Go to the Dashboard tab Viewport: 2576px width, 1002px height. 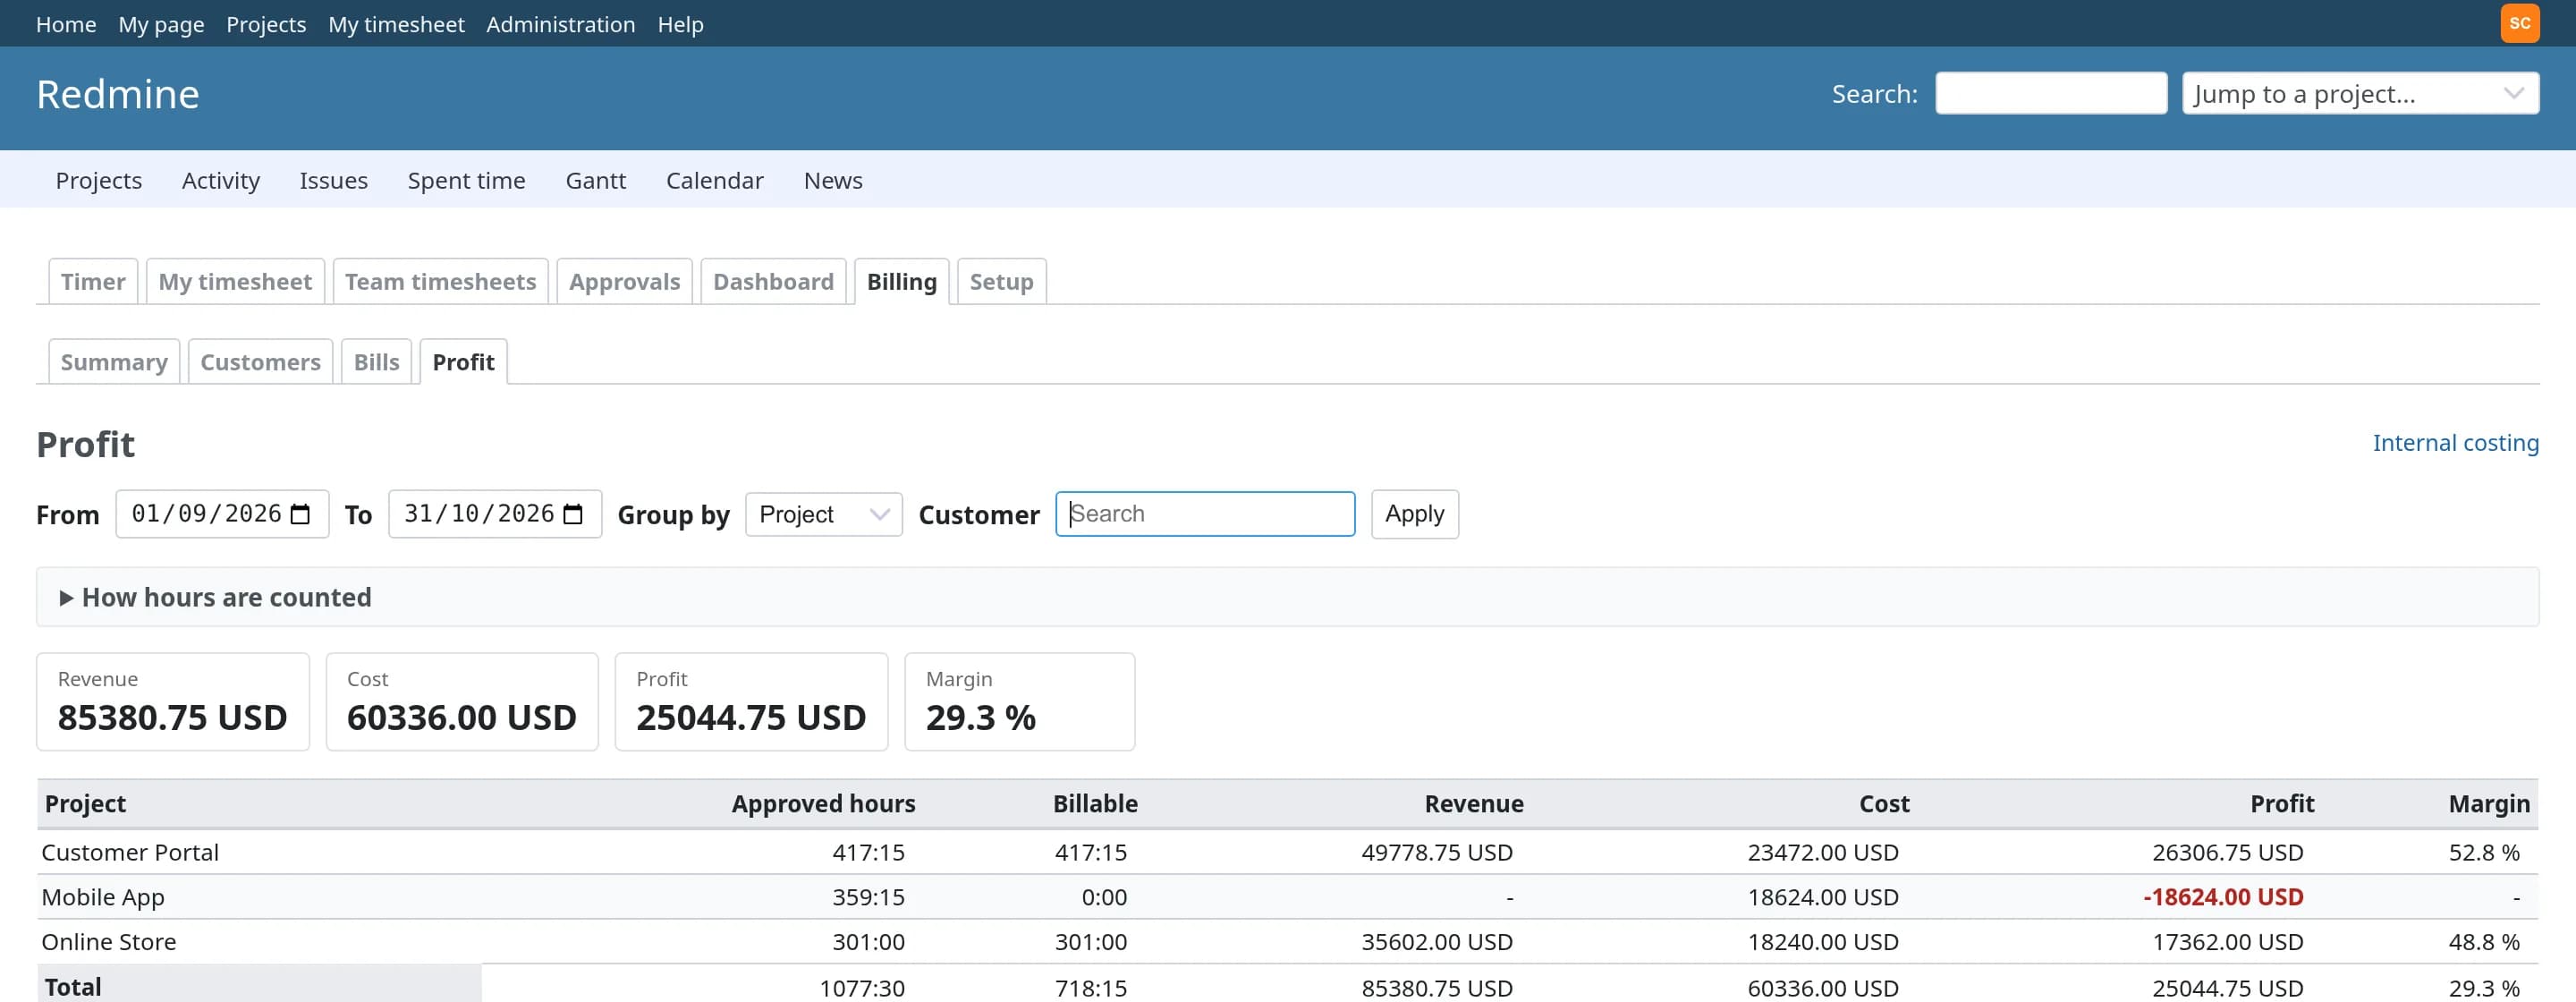pyautogui.click(x=773, y=281)
